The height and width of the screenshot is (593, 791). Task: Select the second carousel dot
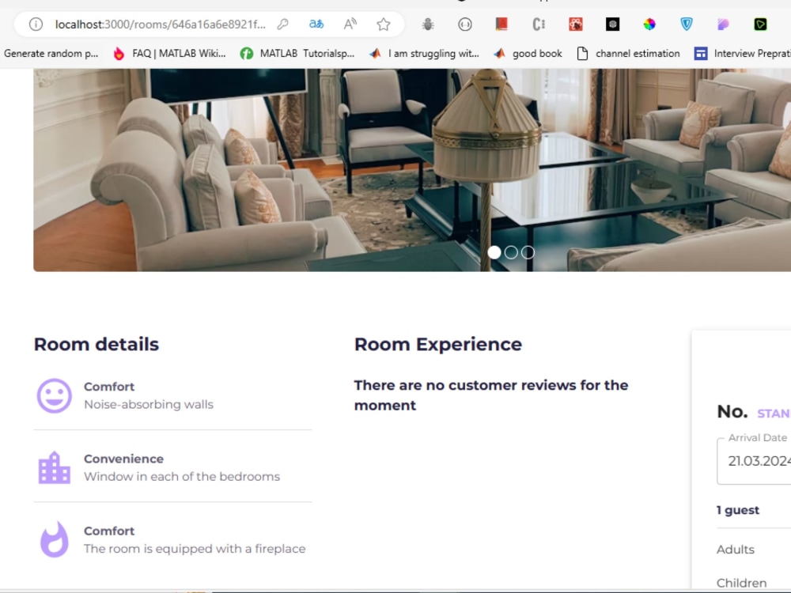(x=511, y=252)
